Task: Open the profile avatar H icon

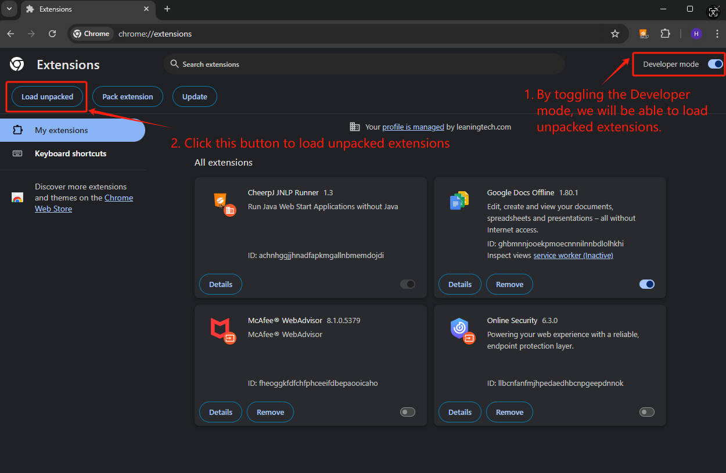Action: point(696,34)
